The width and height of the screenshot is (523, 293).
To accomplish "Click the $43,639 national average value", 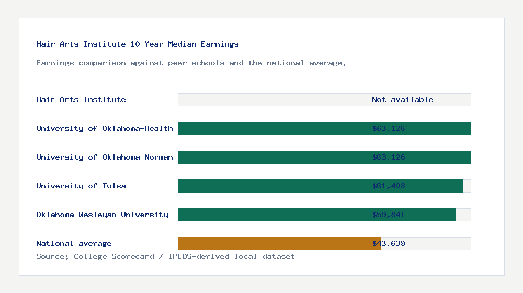I will point(389,244).
